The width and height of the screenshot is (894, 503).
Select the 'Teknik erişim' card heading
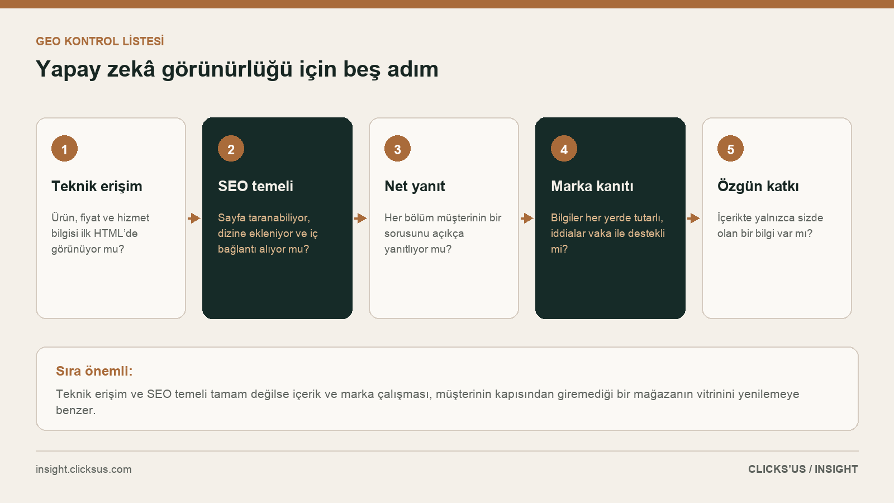97,186
